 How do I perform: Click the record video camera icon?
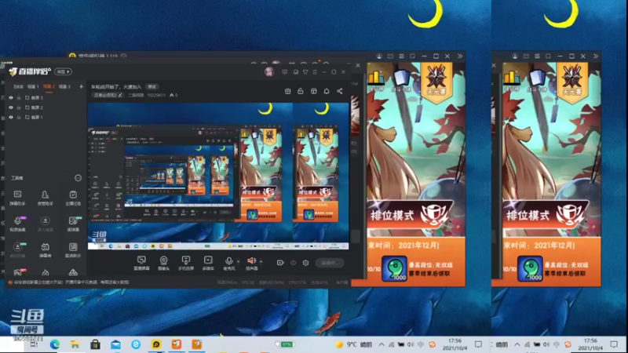[x=280, y=263]
